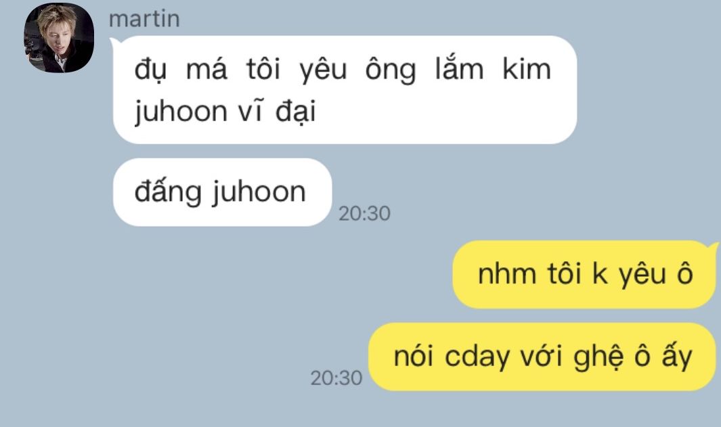Screen dimensions: 721x427
Task: Click the word 'lắm' in first message
Action: [459, 70]
